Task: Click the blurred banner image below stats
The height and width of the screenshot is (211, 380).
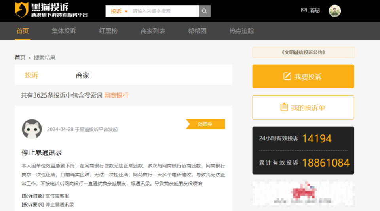Action: 303,193
